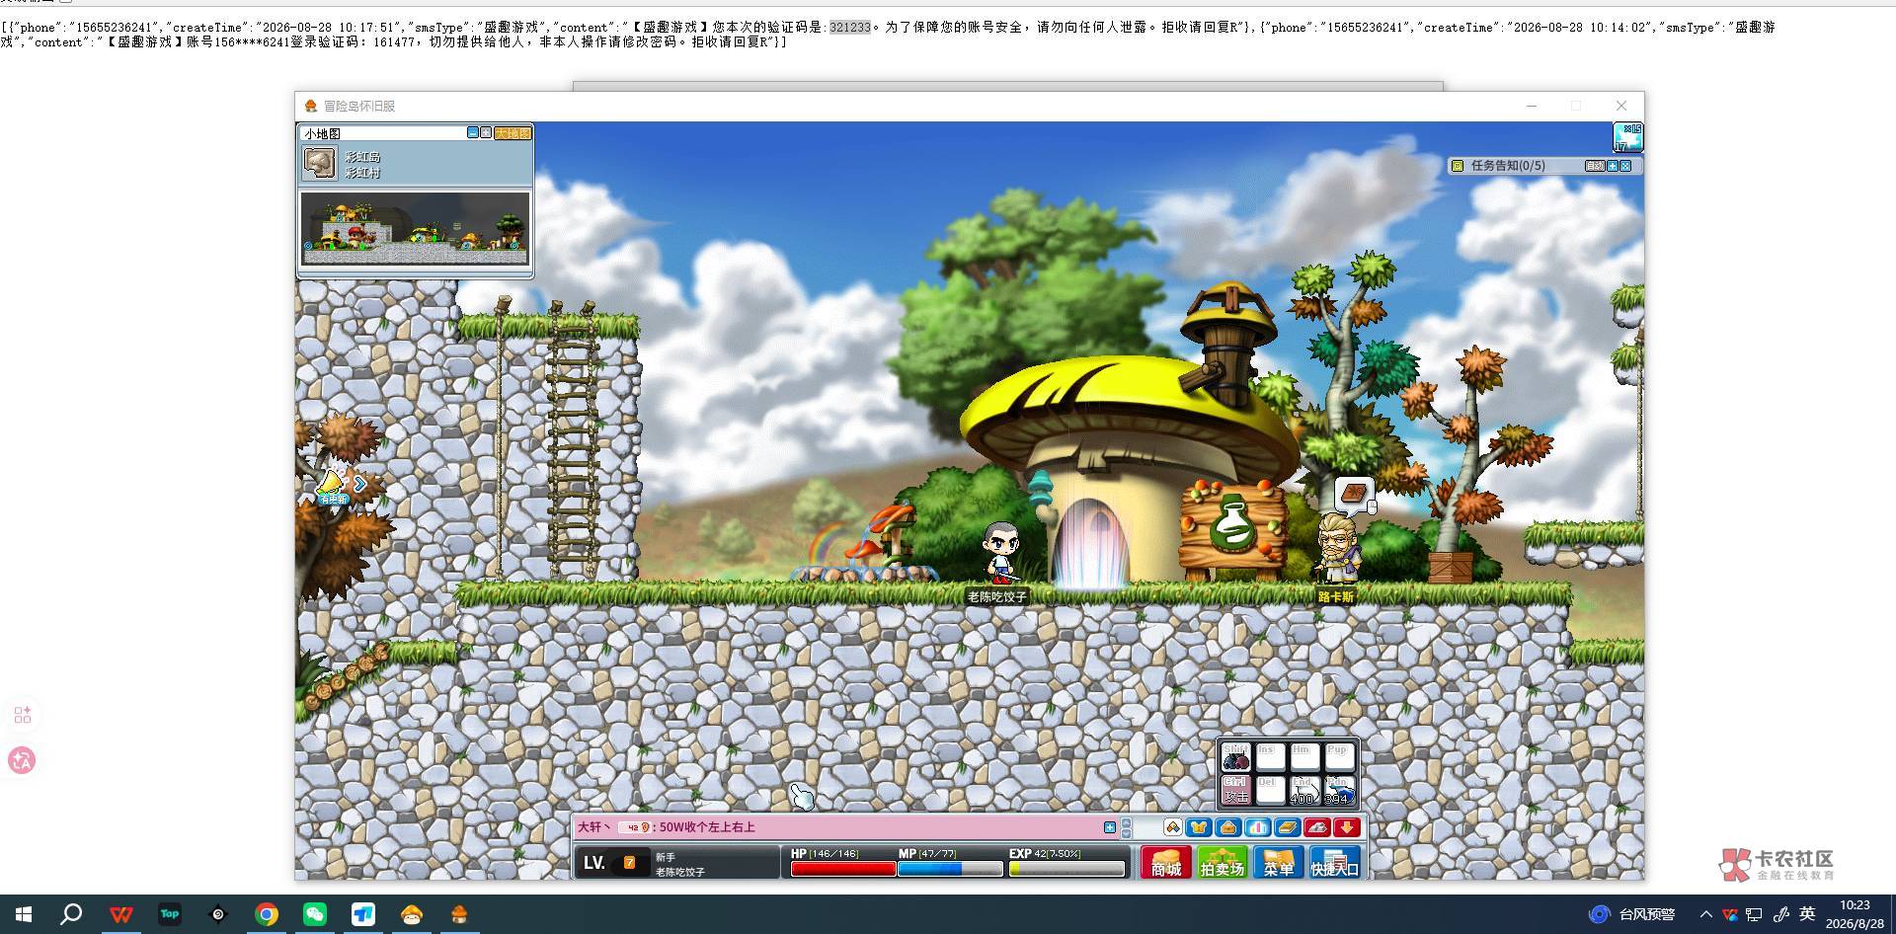This screenshot has height=934, width=1896.
Task: Collapse quick slots with red down-arrow icon
Action: click(1347, 827)
